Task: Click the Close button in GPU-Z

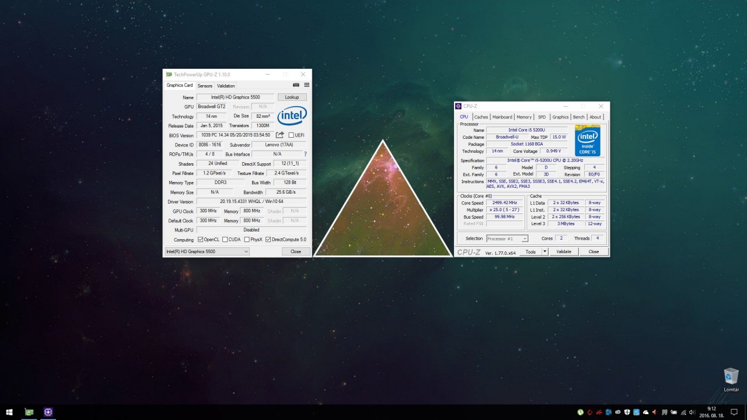Action: pos(296,251)
